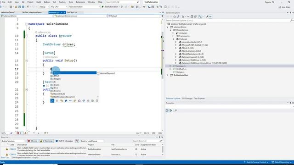
Task: Click the Properties wrench icon in Solution Explorer
Action: (207, 16)
